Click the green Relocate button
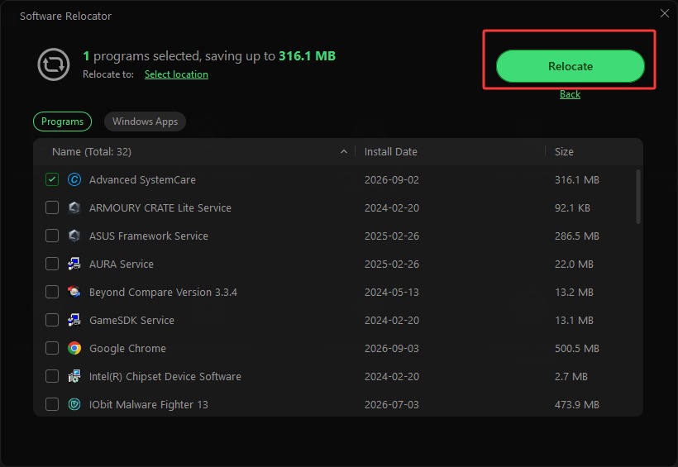Screen dimensions: 678x467 point(571,66)
